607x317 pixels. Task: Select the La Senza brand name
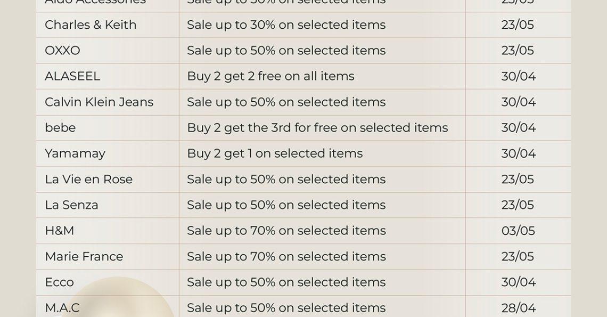coord(71,205)
